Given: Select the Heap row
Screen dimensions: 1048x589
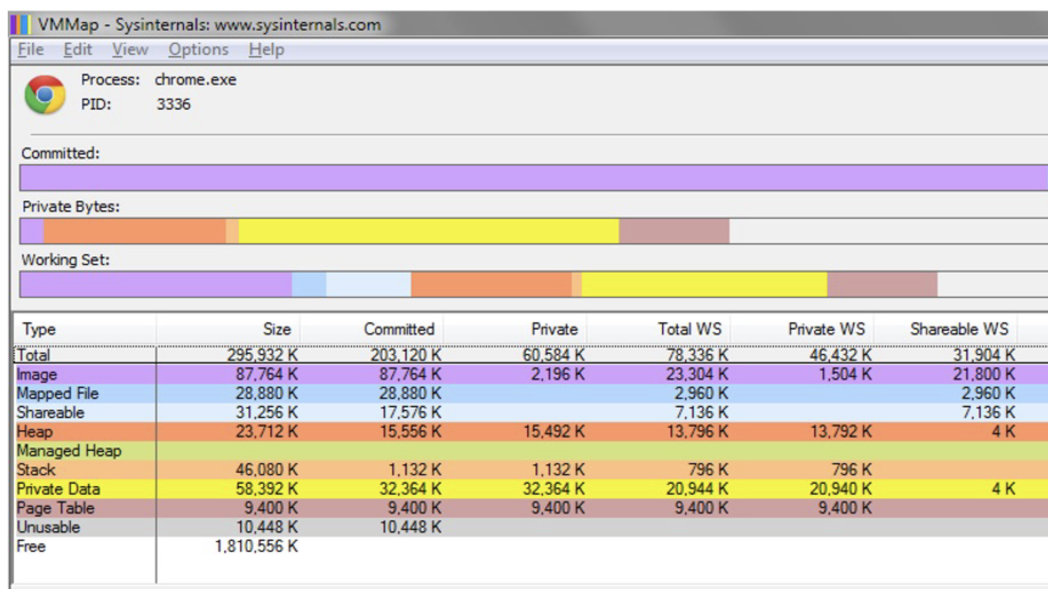Looking at the screenshot, I should pos(531,432).
